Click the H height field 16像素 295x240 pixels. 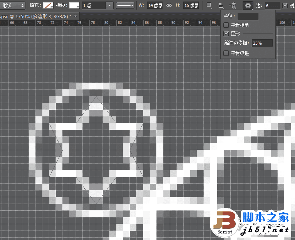[x=191, y=5]
